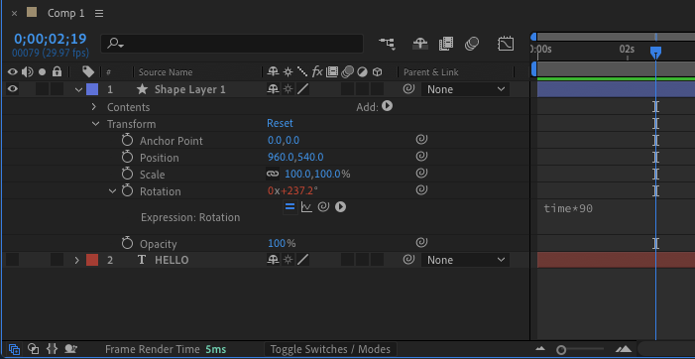Screen dimensions: 695x359
Task: Expand or collapse In/Out/Duration pane icon
Action: [x=52, y=349]
